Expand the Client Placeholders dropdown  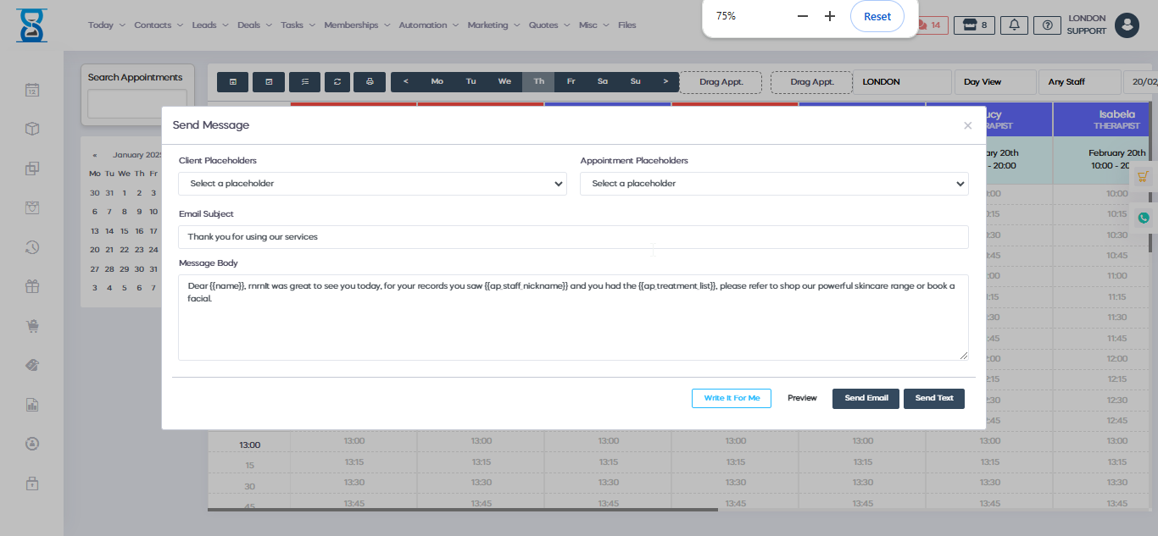tap(372, 184)
